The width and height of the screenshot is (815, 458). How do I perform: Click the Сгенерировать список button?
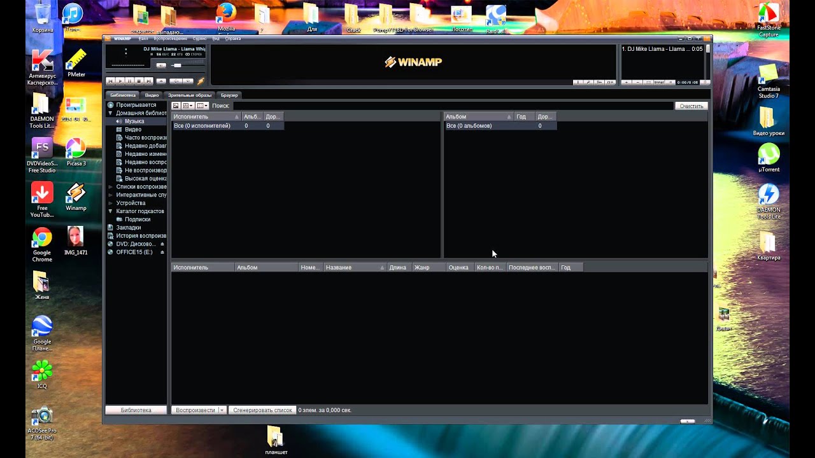[x=262, y=410]
